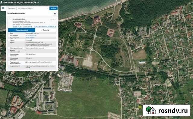The height and width of the screenshot is (119, 193).
Task: Click the Земельные участки results header
Action: tap(16, 13)
